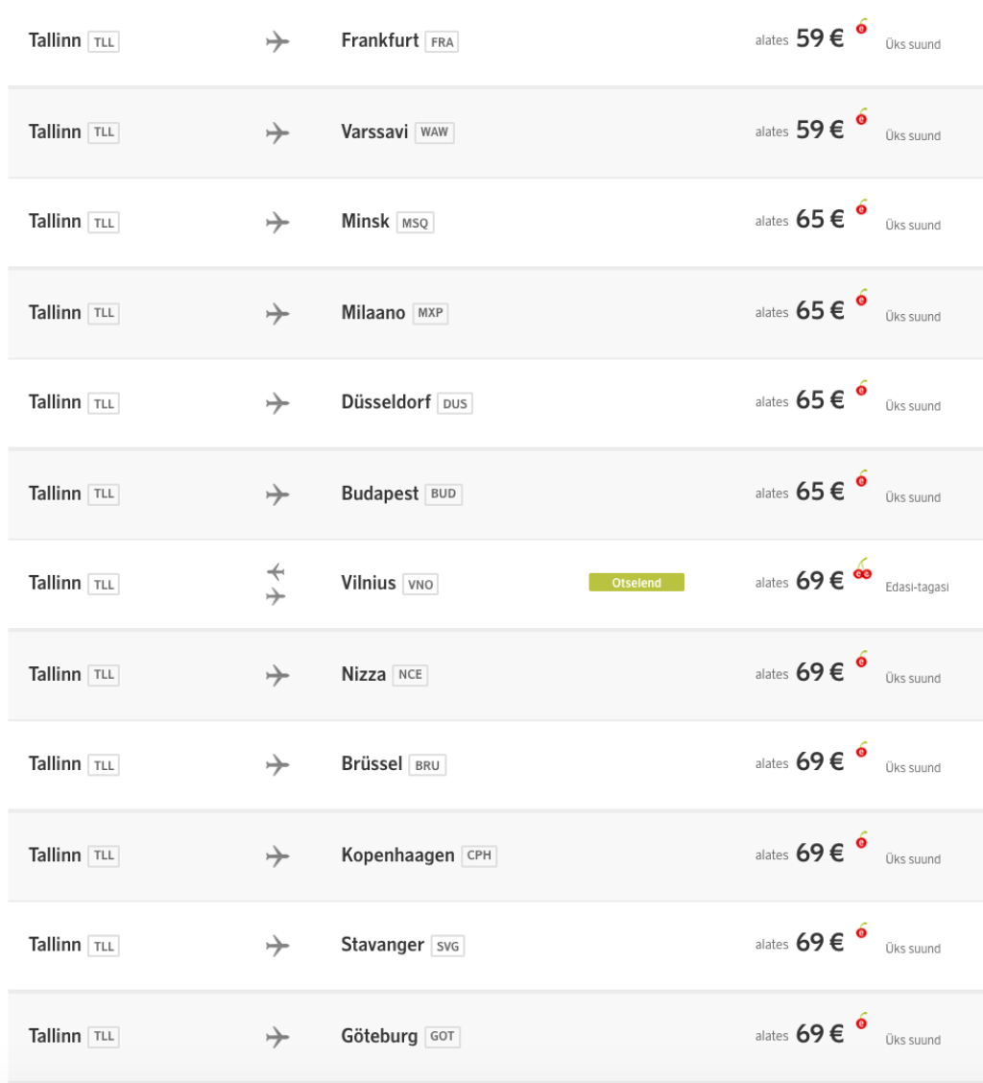The image size is (983, 1083).
Task: Select the Tallinn origin in Budapest row
Action: pyautogui.click(x=55, y=493)
